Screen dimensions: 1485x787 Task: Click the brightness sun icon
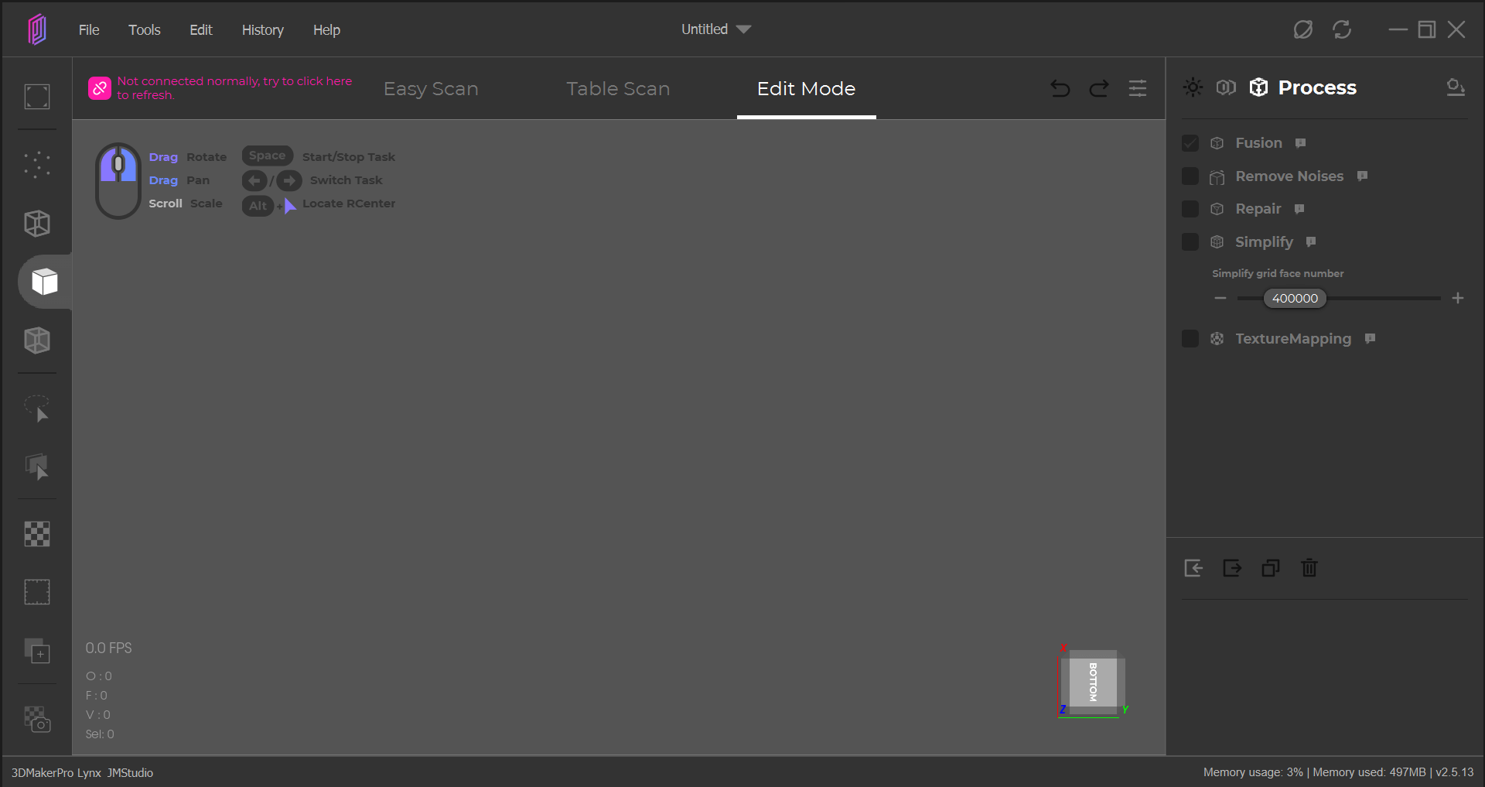tap(1193, 87)
